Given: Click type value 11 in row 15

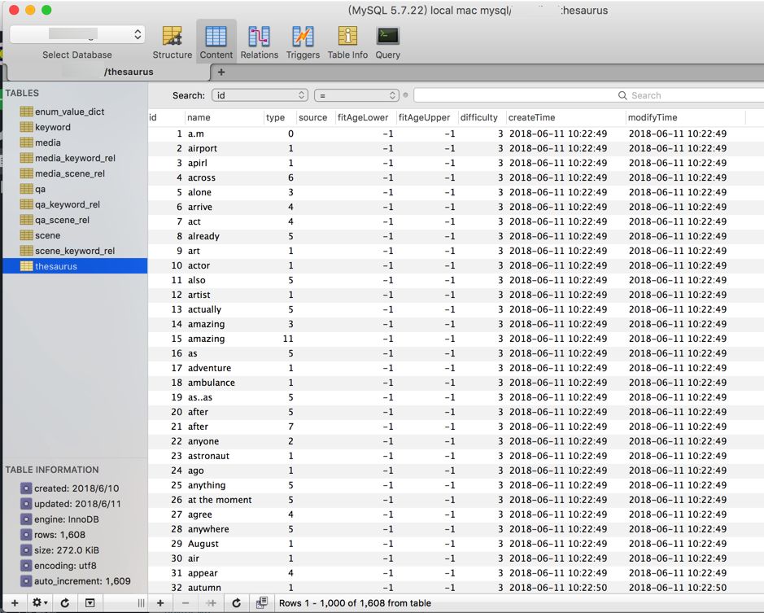Looking at the screenshot, I should (288, 339).
